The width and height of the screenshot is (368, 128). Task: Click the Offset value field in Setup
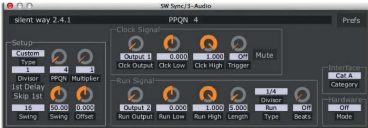click(x=85, y=108)
